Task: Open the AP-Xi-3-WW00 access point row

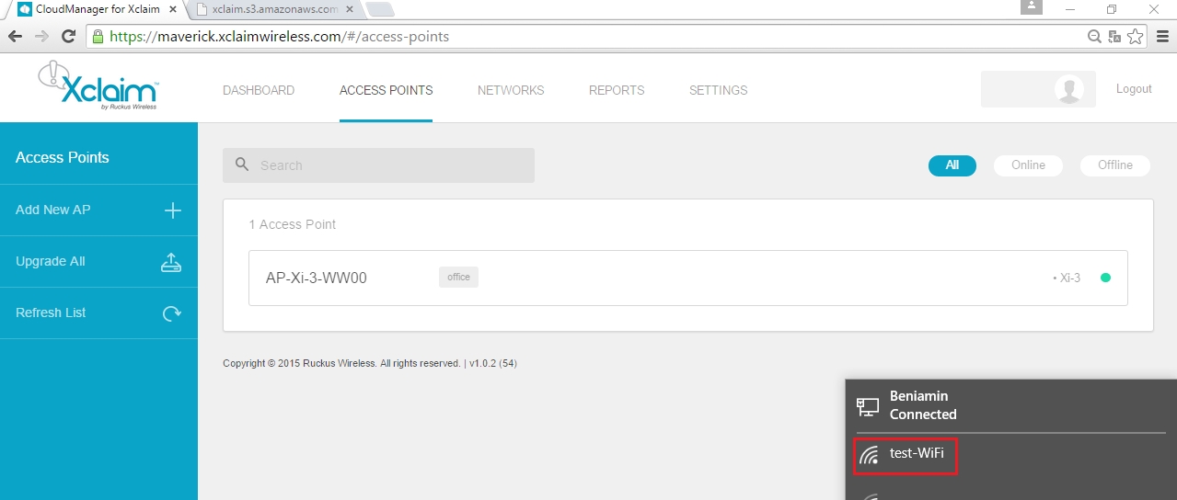Action: tap(688, 278)
